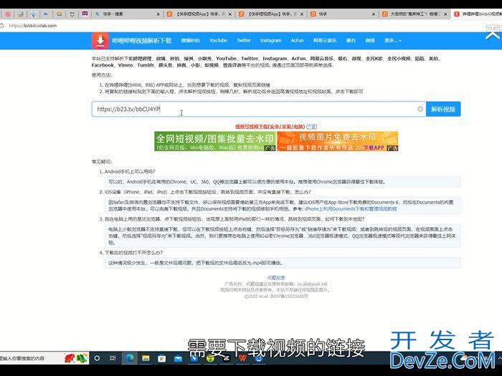The width and height of the screenshot is (502, 376).
Task: Click the 哔哩哔哩视频解析下载 site title
Action: point(141,41)
